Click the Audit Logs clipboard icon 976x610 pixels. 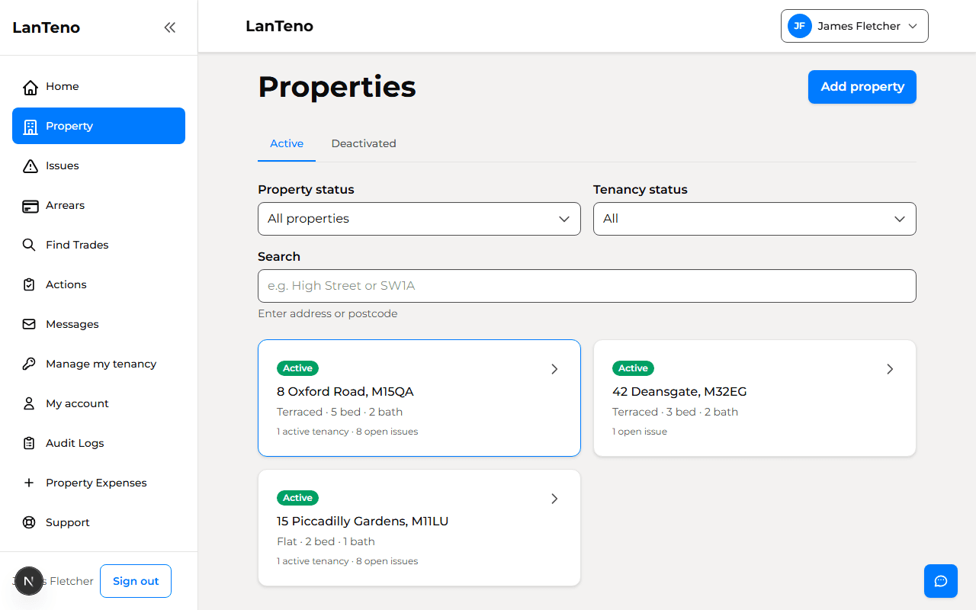pos(29,443)
